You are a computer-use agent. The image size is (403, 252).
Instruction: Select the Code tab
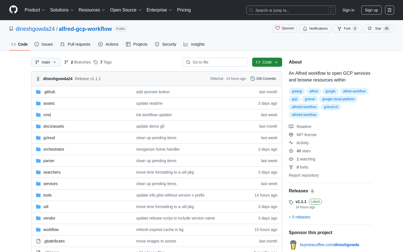(x=20, y=44)
